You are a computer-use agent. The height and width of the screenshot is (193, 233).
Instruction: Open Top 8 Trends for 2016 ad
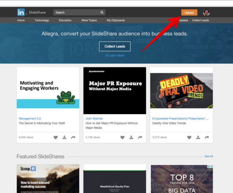[182, 179]
